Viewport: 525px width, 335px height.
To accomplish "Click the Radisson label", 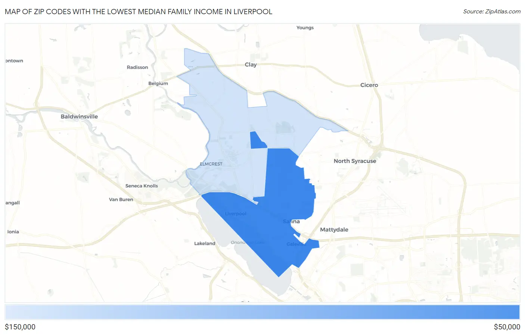I will tap(137, 67).
